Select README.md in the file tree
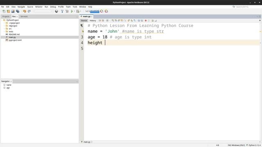The height and width of the screenshot is (147, 262). click(x=14, y=34)
